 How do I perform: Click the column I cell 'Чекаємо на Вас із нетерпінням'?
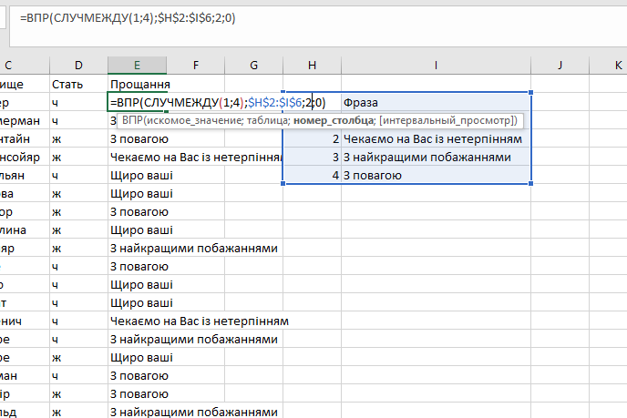coord(436,138)
